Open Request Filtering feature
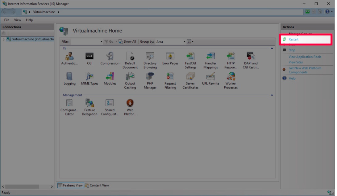The height and width of the screenshot is (196, 337). 170,81
